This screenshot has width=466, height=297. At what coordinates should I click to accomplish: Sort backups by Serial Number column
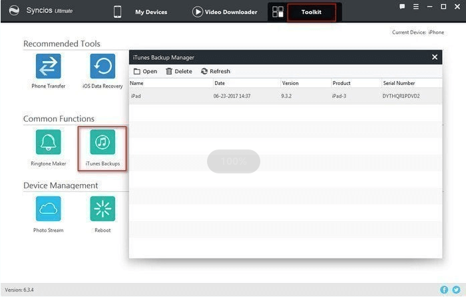(399, 83)
